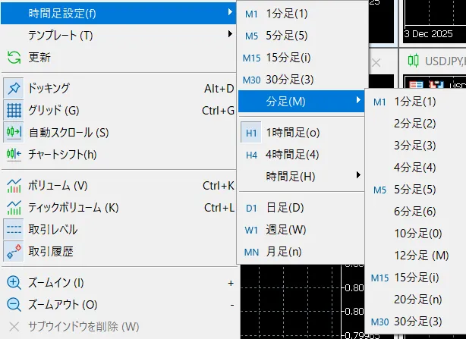Click the ドッキング pin icon

[14, 89]
